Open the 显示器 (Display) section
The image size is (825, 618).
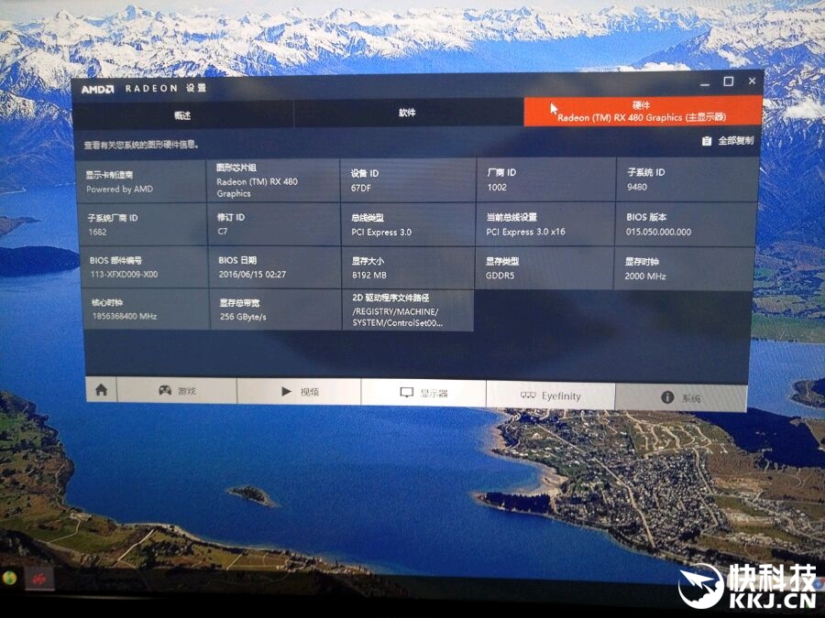tap(423, 393)
